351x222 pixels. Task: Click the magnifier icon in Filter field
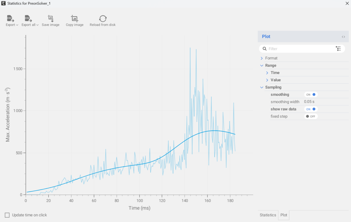tap(264, 49)
